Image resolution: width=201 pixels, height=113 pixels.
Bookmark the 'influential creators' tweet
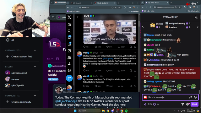click(x=131, y=70)
